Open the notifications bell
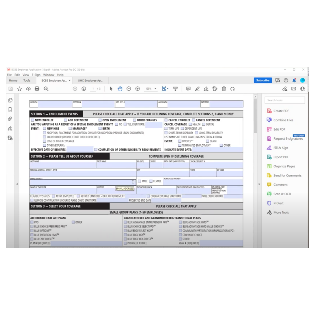Screen dimensions: 315x315 tap(294, 80)
